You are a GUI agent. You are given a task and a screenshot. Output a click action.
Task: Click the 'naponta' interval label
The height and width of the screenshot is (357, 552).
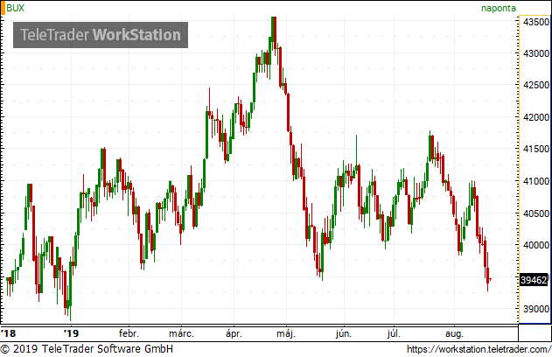pyautogui.click(x=499, y=9)
